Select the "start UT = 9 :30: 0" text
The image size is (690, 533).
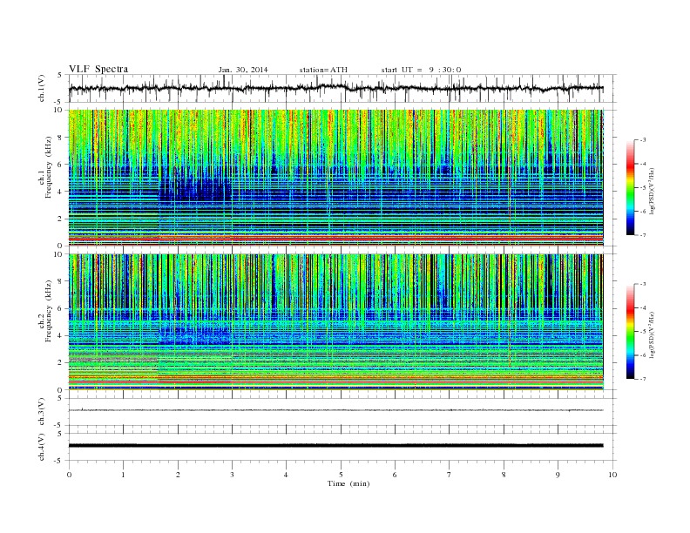pyautogui.click(x=421, y=70)
